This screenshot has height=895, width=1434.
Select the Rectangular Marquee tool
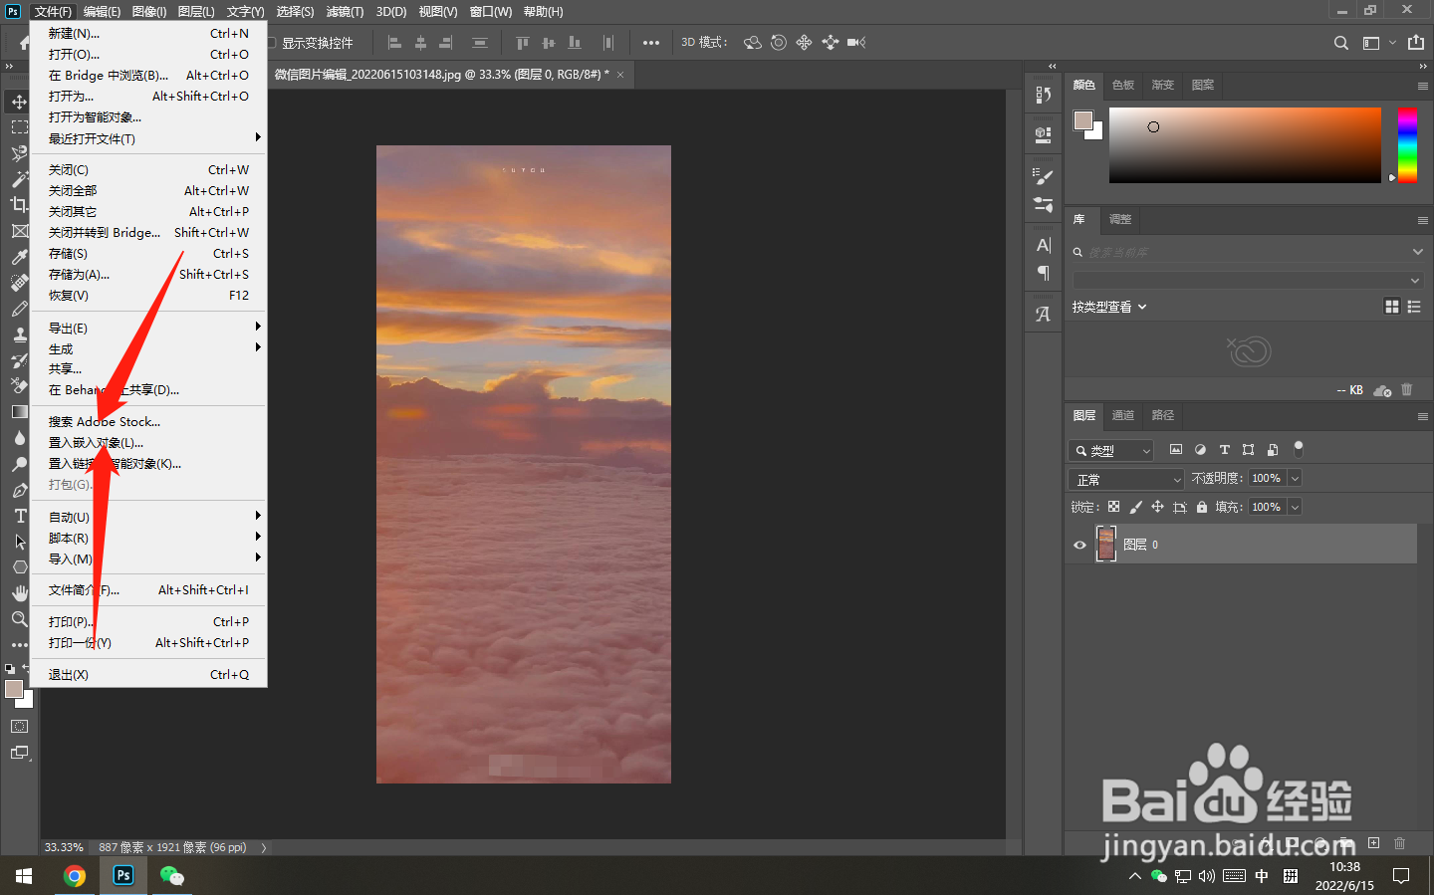[19, 127]
